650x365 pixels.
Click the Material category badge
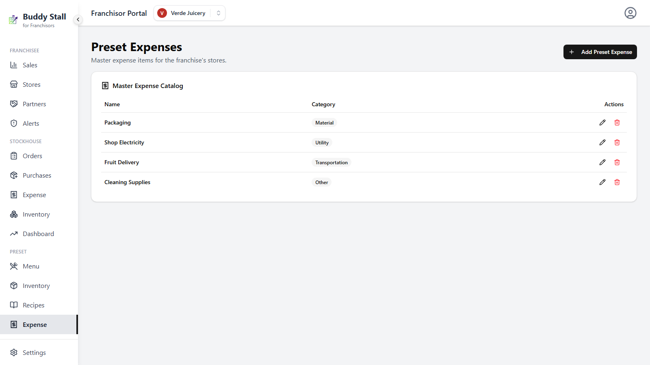point(324,122)
